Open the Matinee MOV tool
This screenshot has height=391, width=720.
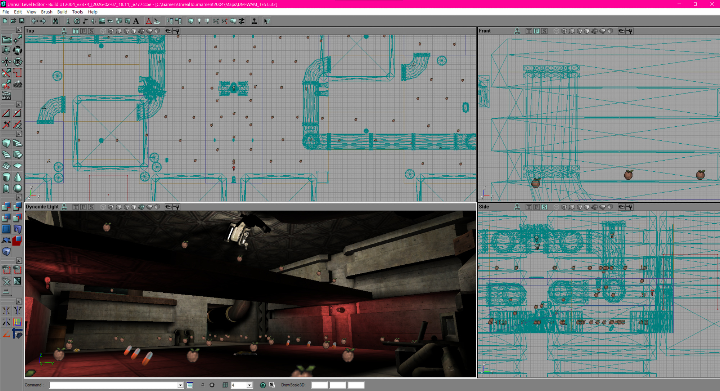click(6, 95)
